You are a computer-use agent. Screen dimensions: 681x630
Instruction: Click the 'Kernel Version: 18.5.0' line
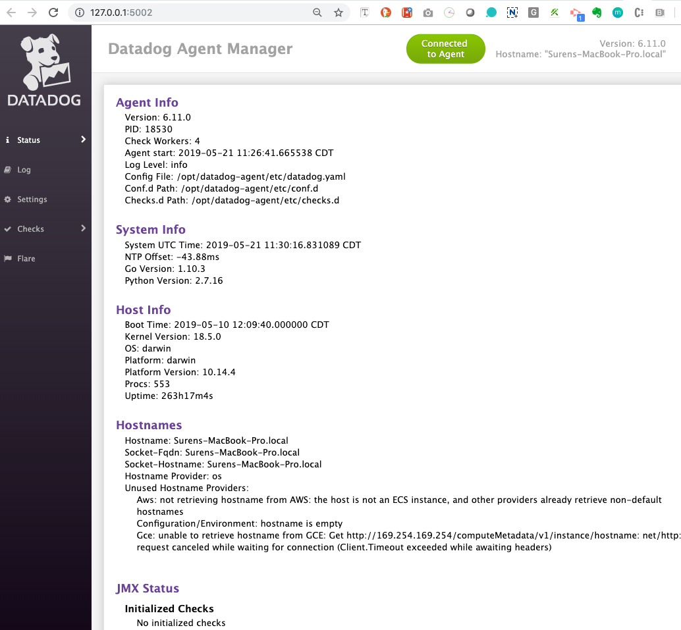pos(173,336)
